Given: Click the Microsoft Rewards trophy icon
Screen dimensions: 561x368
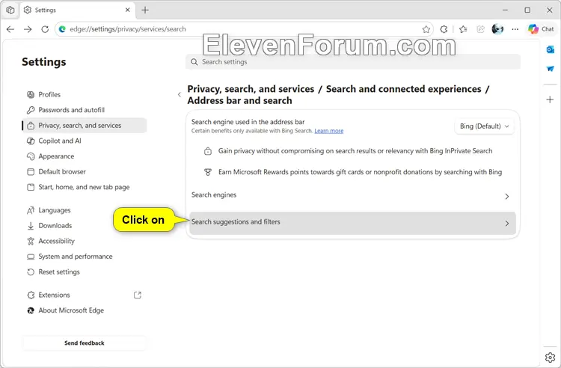Looking at the screenshot, I should (x=207, y=172).
